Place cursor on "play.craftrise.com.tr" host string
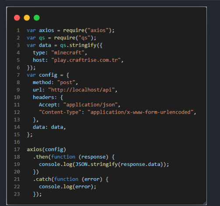Screen dimensions: 220x206 click(x=86, y=60)
